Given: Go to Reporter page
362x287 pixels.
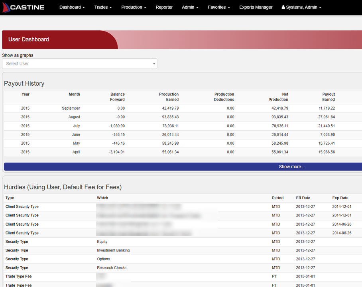Looking at the screenshot, I should [164, 8].
